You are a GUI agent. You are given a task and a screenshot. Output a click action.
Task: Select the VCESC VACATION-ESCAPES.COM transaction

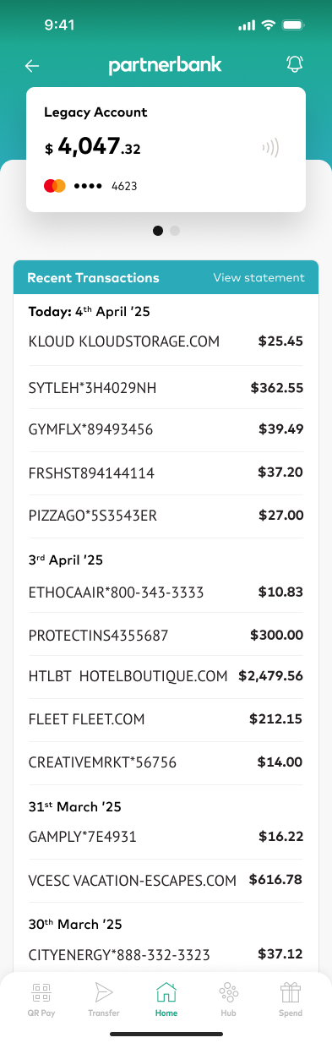166,880
